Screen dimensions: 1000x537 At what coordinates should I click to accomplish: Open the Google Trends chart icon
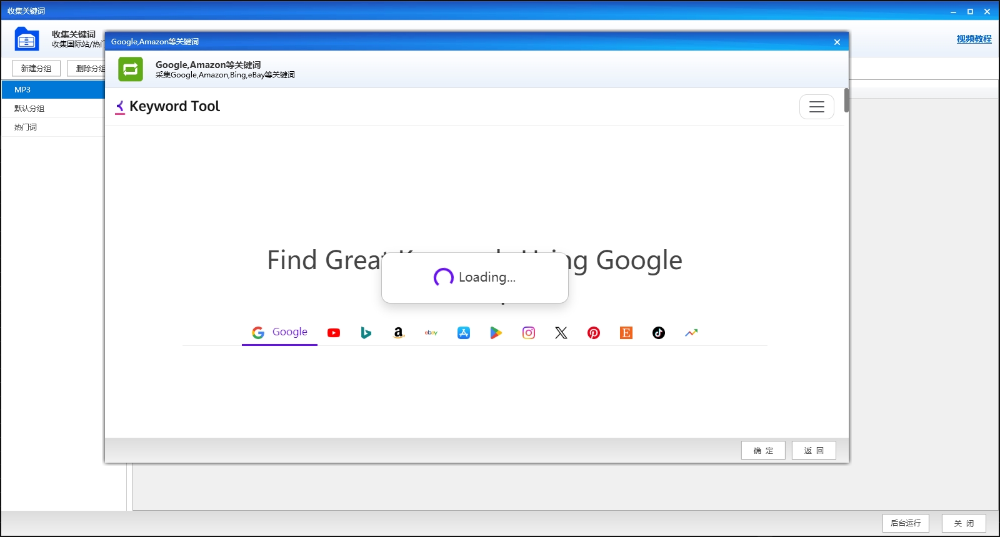691,333
